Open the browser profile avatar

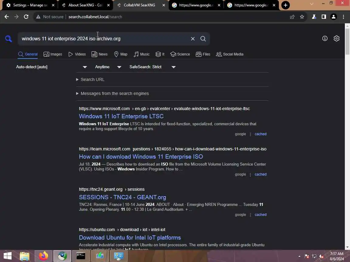click(334, 17)
